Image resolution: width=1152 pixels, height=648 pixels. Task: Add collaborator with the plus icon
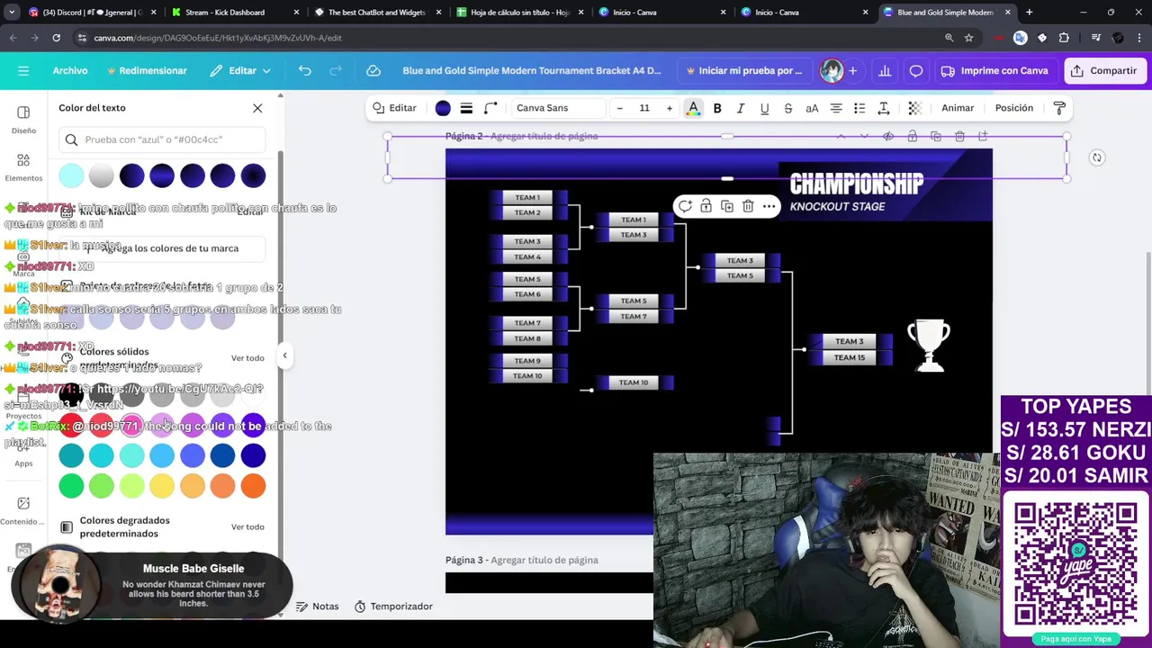point(852,70)
